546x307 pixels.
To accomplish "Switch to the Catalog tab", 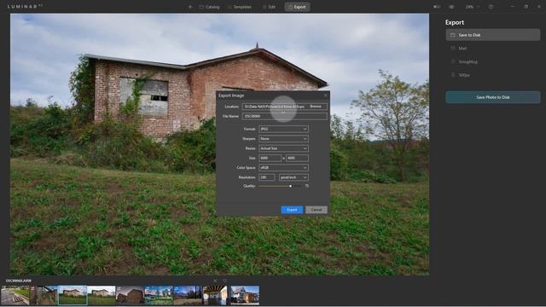I will (209, 7).
